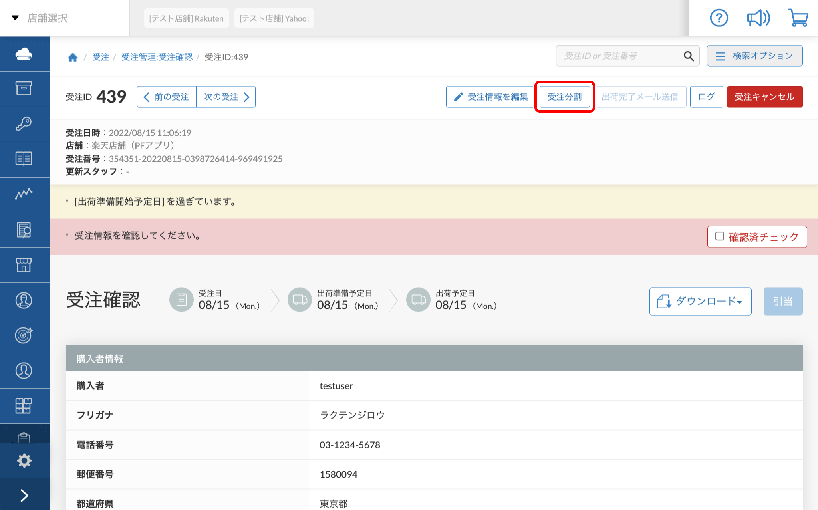818x510 pixels.
Task: Click the search magnifier icon
Action: 689,56
